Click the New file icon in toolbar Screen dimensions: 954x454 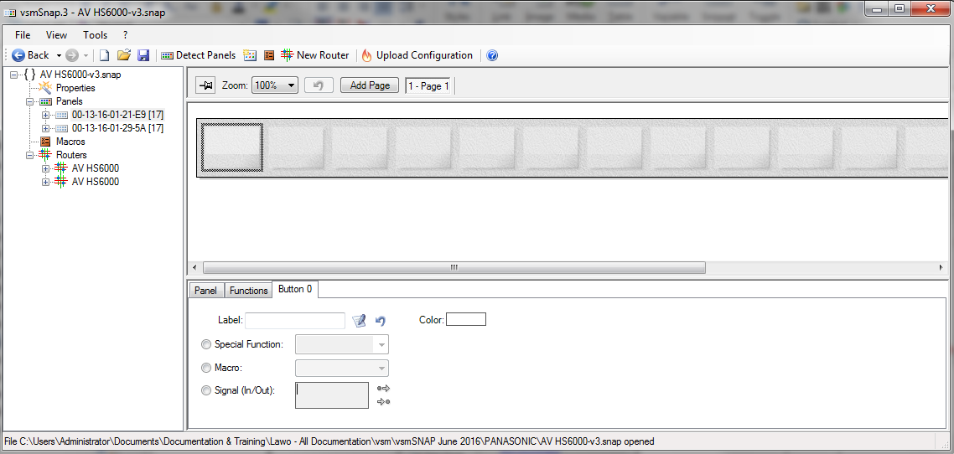tap(105, 55)
